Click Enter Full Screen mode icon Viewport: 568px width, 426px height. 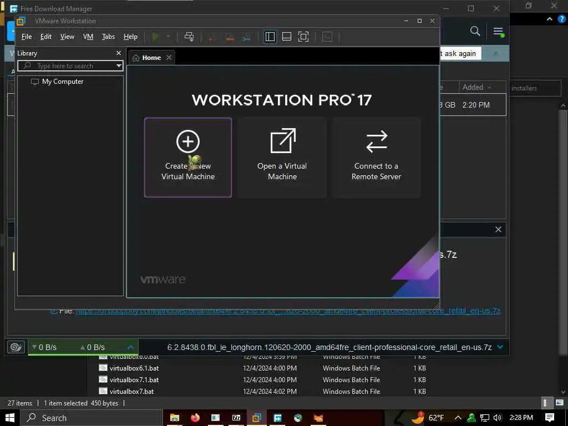coord(303,37)
